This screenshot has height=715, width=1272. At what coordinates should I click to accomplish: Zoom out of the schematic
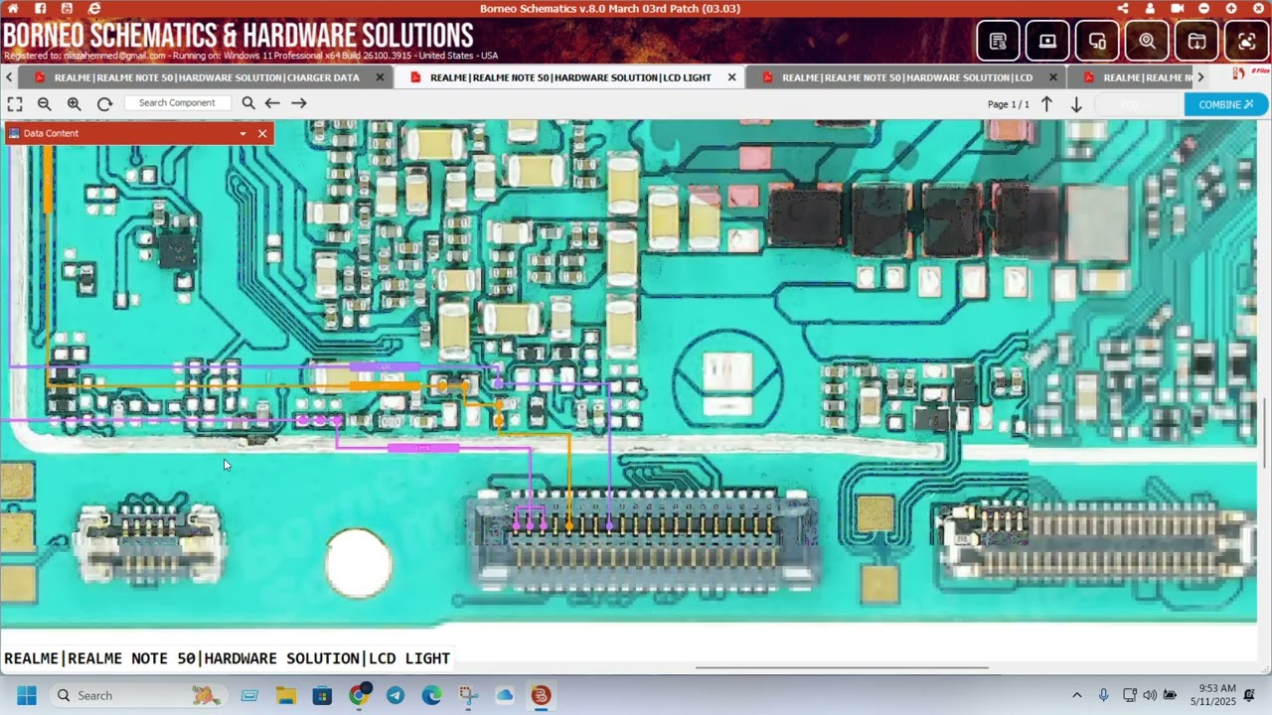[44, 103]
